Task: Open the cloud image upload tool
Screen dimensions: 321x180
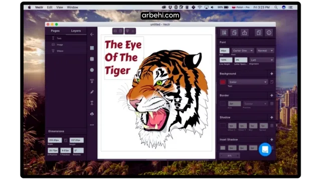Action: pos(92,114)
